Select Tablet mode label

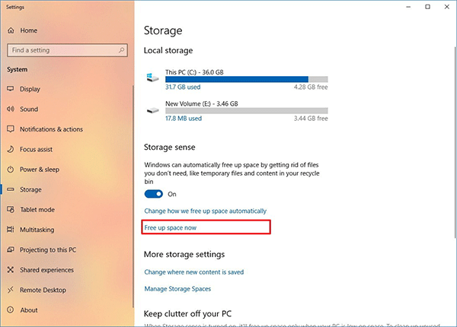[x=37, y=209]
